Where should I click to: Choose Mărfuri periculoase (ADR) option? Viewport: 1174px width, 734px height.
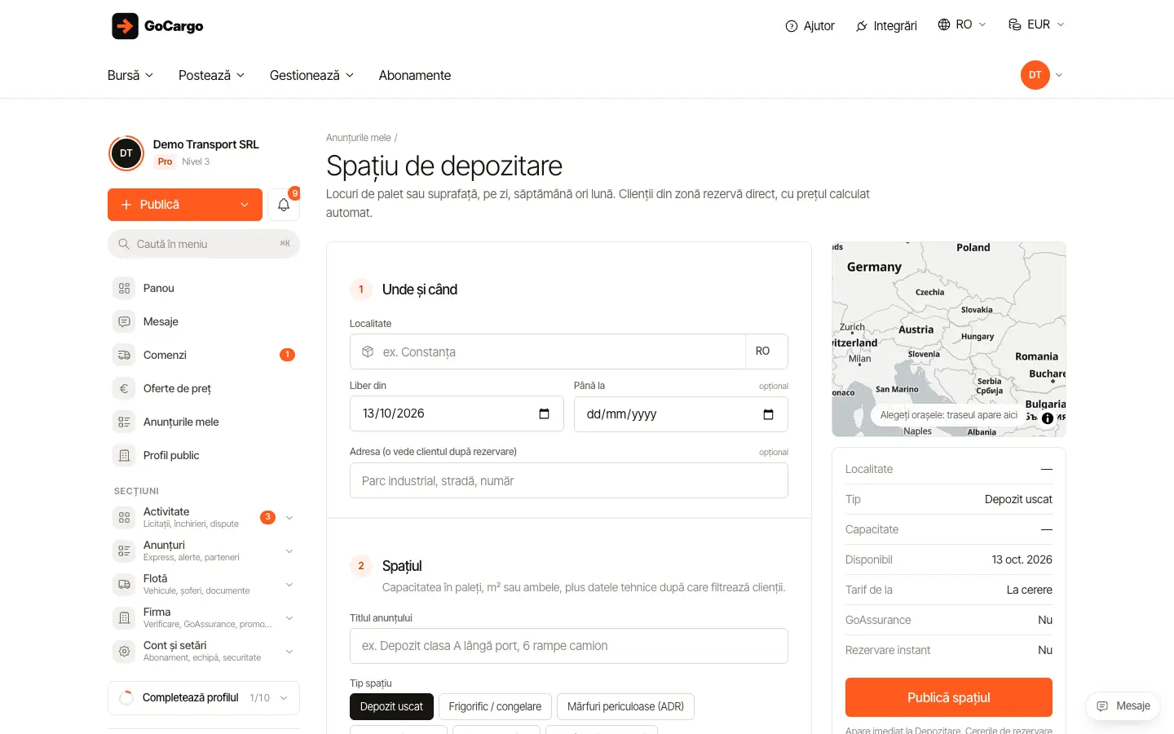point(625,706)
